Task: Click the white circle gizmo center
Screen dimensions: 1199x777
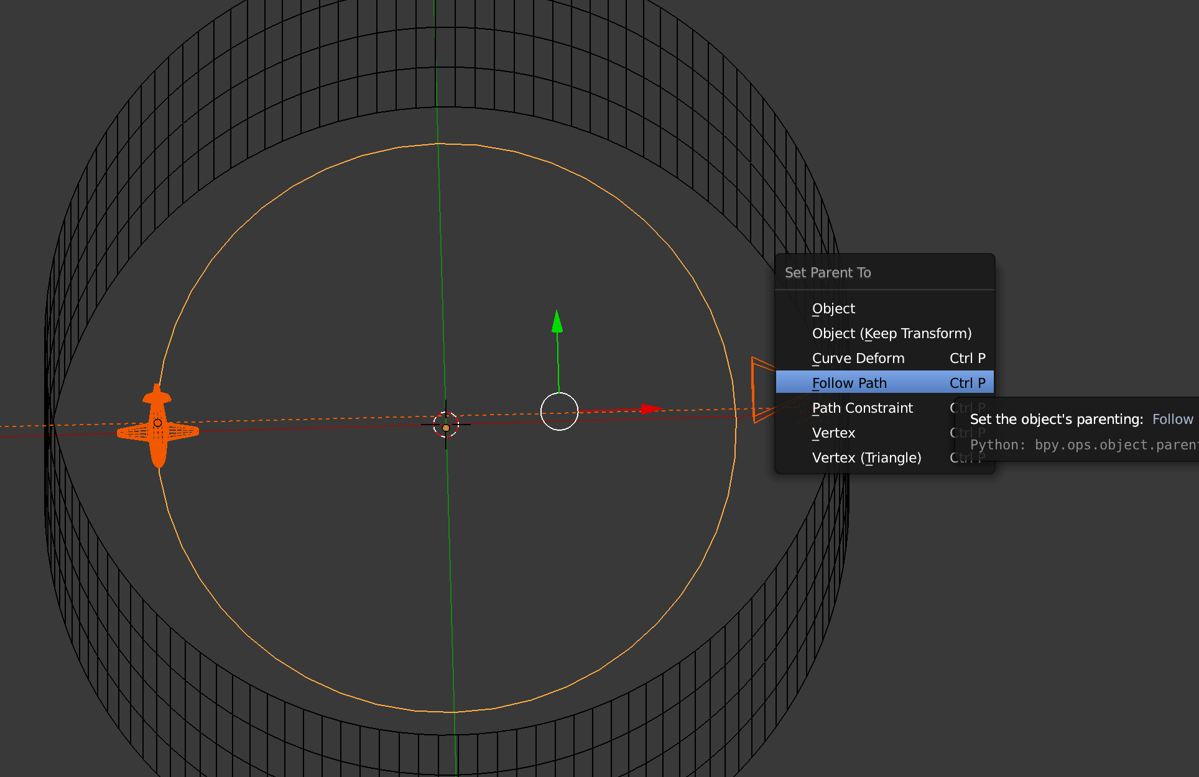Action: [559, 411]
